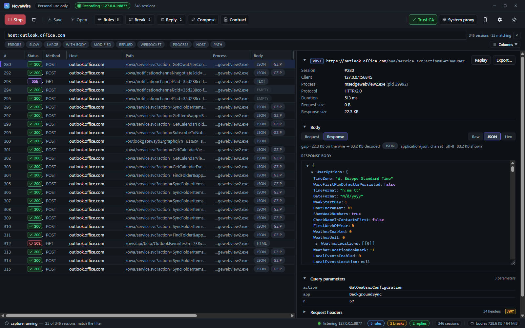
Task: Toggle the Trust CA button
Action: (423, 20)
